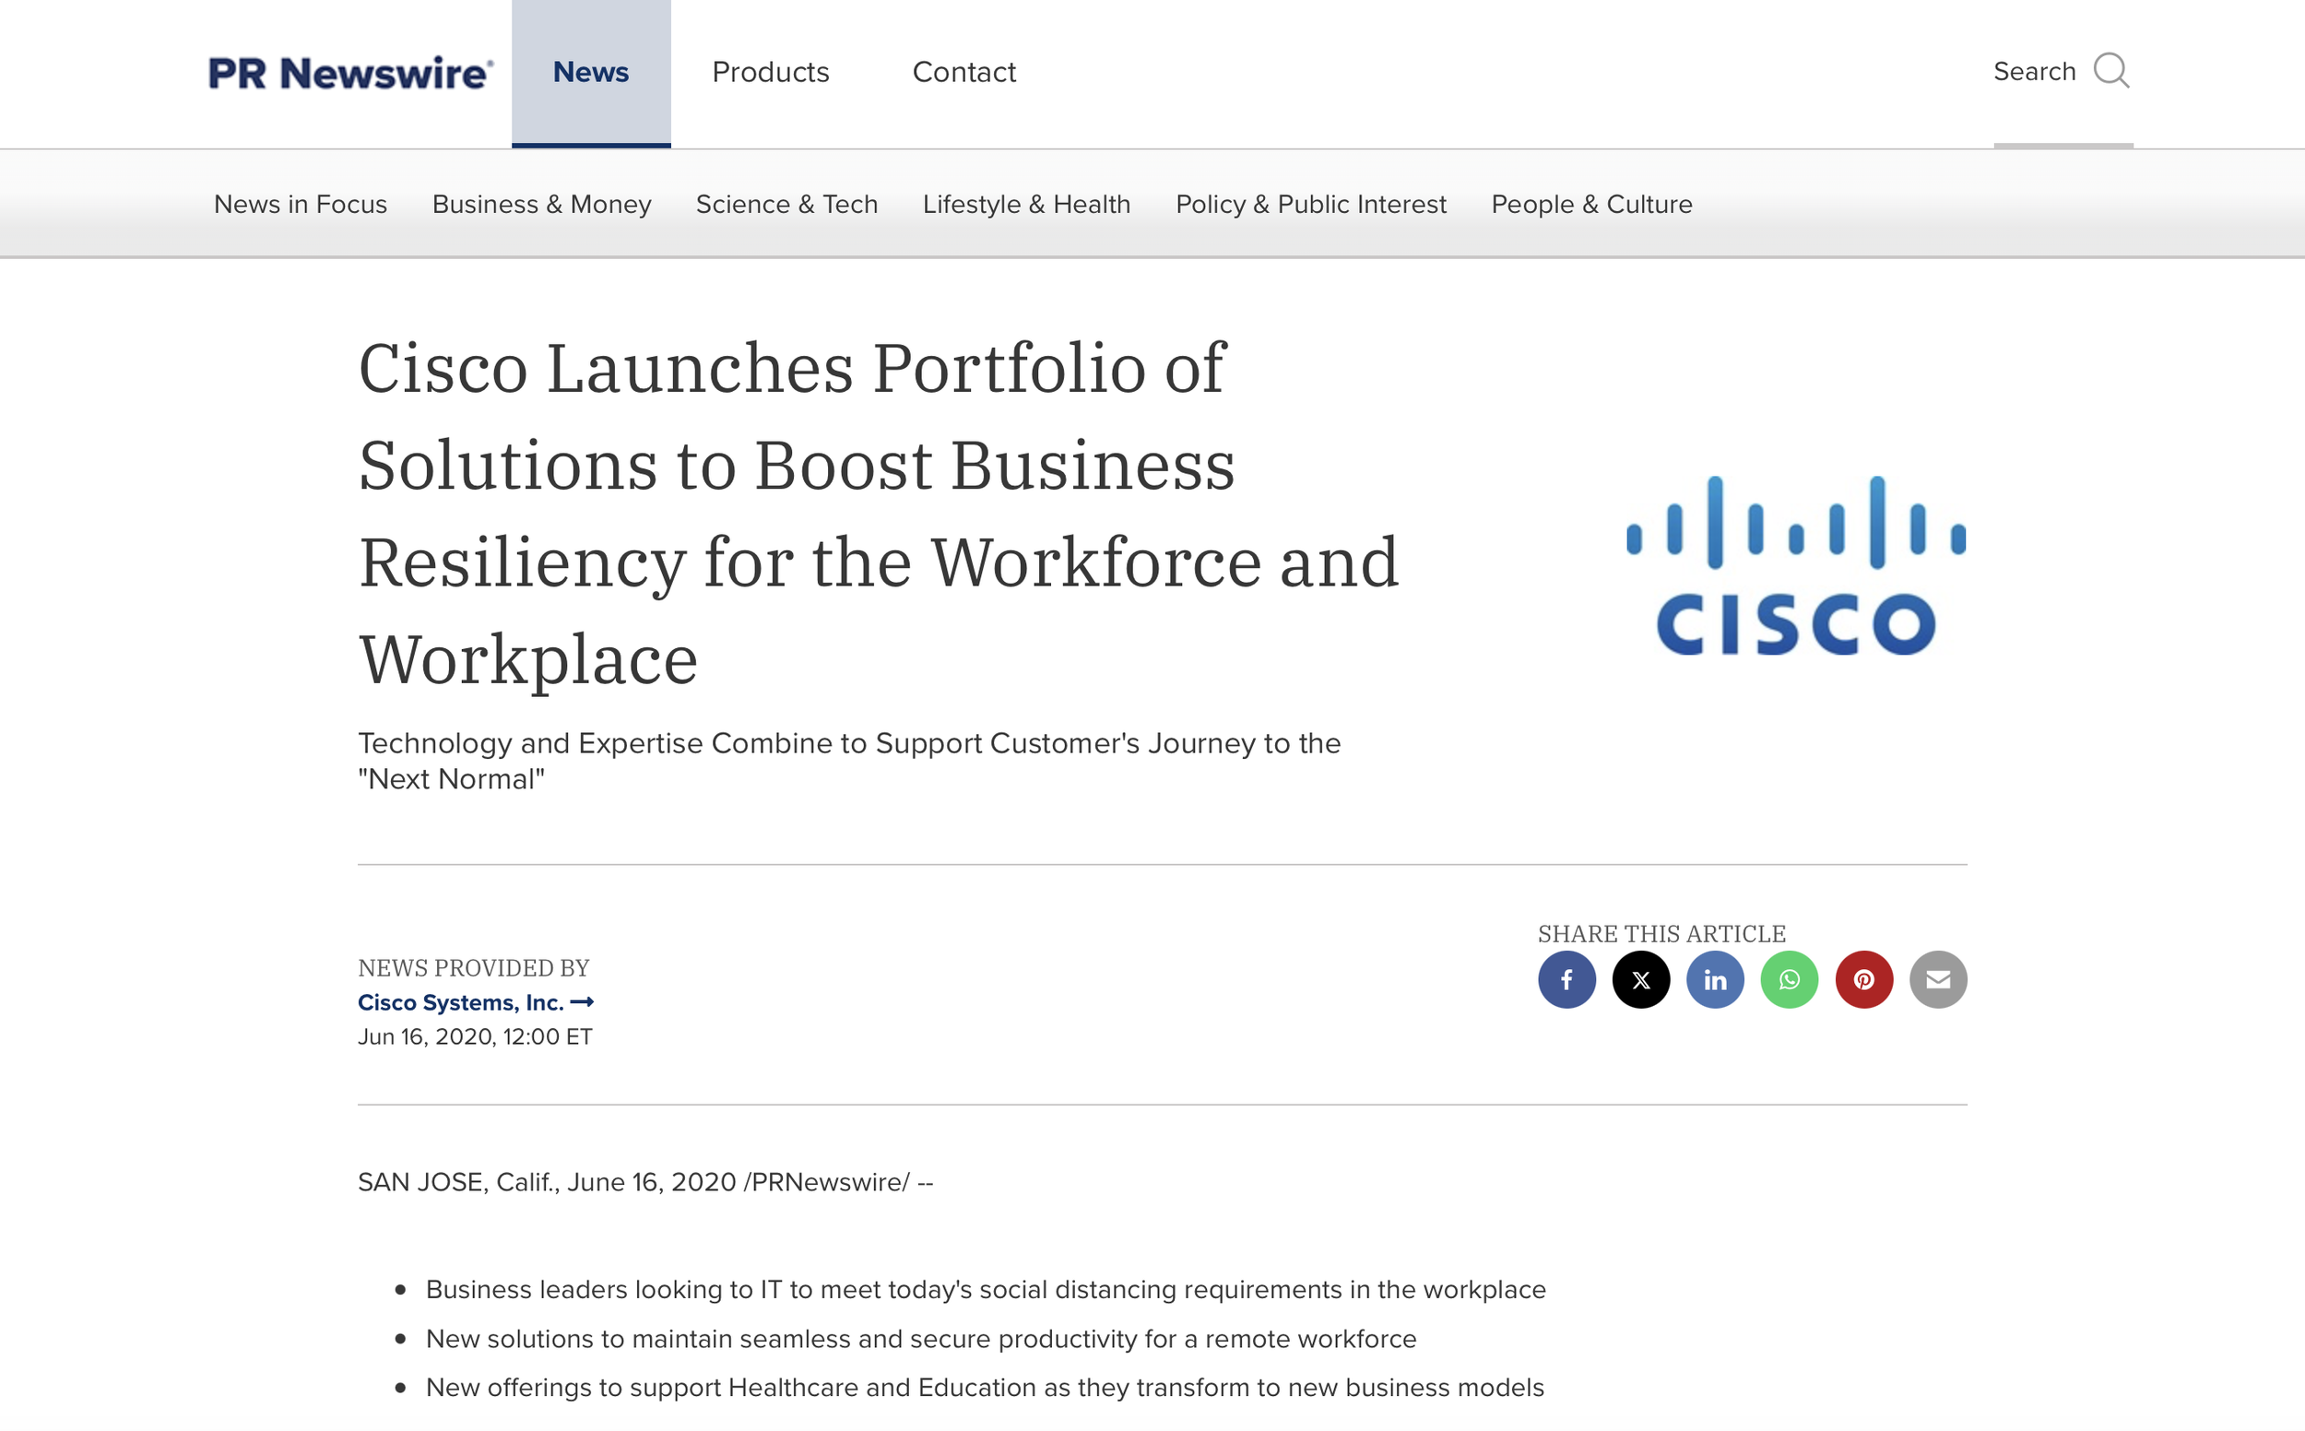This screenshot has height=1431, width=2305.
Task: Click bullet about Healthcare and Education offerings
Action: coord(985,1388)
